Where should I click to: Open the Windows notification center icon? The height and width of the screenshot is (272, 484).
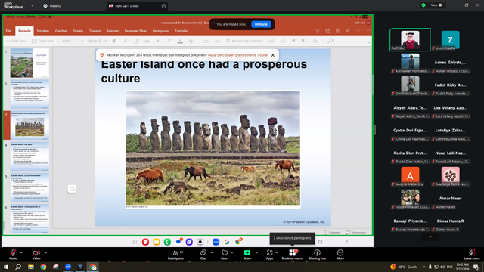tap(476, 267)
